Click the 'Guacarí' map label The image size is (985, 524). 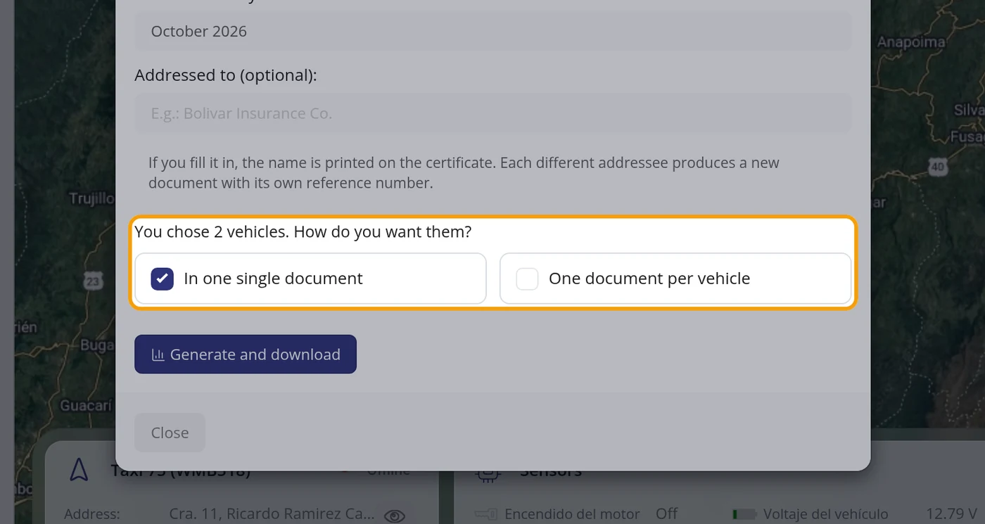86,406
